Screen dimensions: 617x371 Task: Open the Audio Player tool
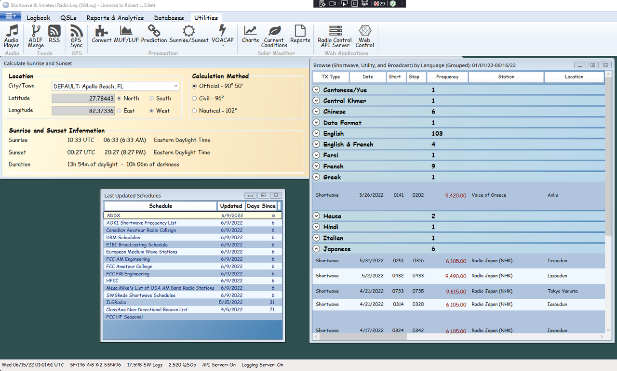point(12,37)
